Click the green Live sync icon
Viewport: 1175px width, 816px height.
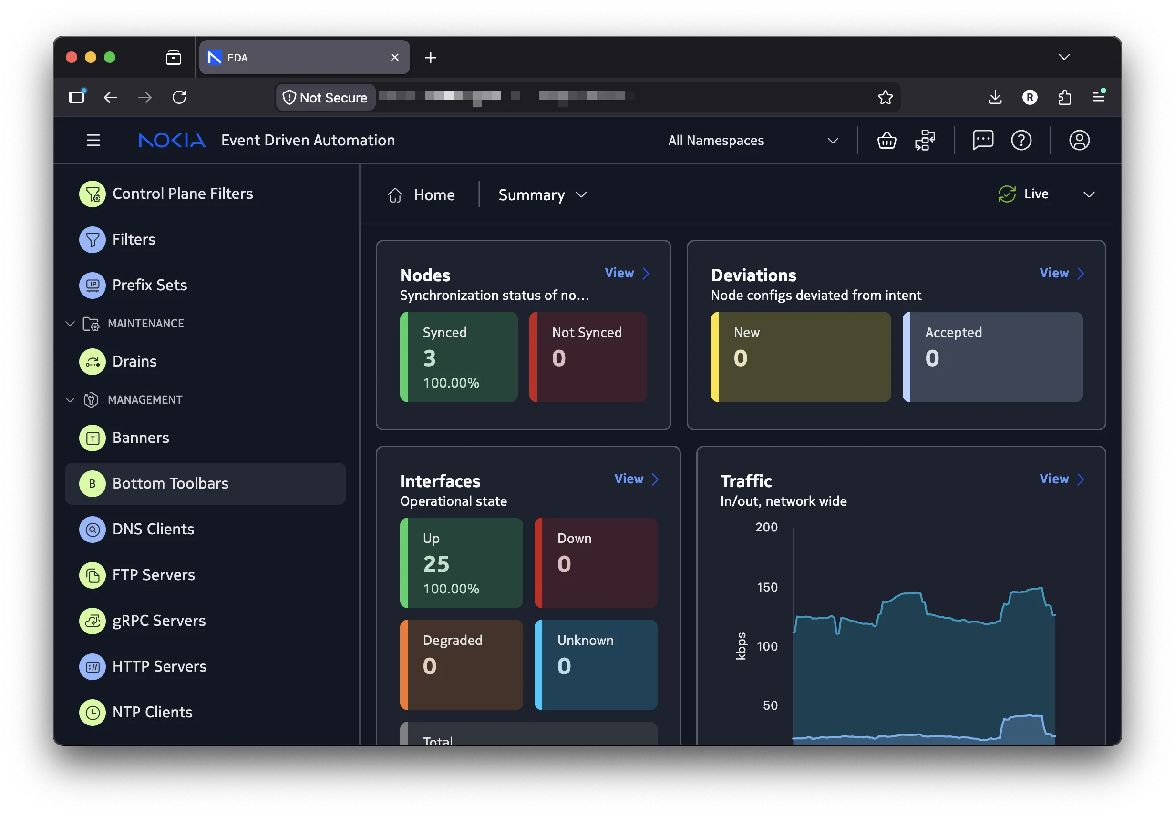1006,194
